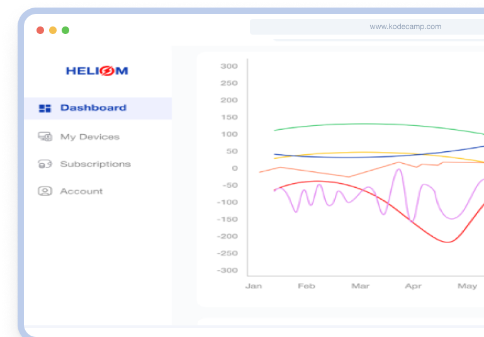Click the Subscriptions icon in sidebar
Screen dimensions: 484x337
click(x=45, y=164)
